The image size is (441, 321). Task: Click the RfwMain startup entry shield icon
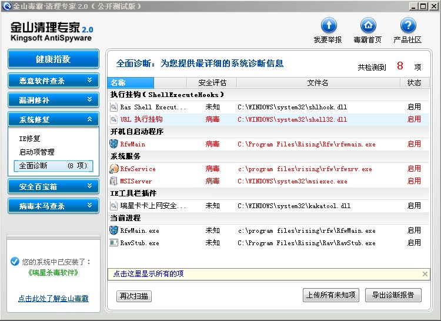click(113, 144)
